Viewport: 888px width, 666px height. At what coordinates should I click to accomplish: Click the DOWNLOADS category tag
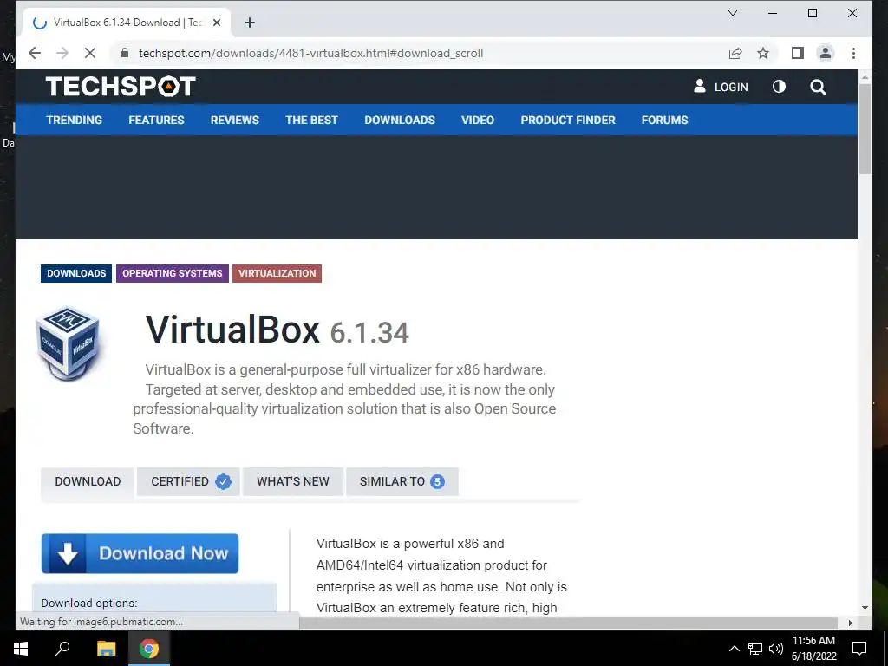point(76,273)
